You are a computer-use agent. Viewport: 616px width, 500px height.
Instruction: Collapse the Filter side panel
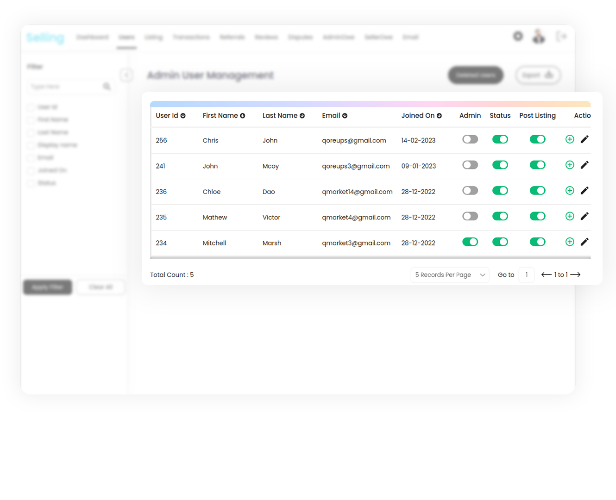pyautogui.click(x=126, y=75)
